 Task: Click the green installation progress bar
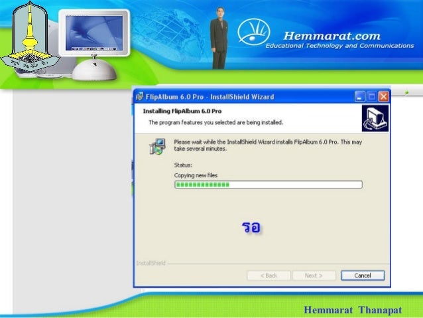(x=269, y=185)
